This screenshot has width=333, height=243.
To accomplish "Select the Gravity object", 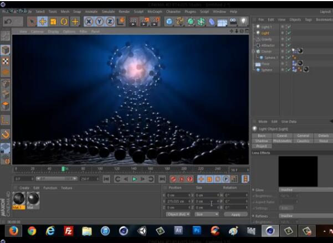I will pyautogui.click(x=267, y=39).
